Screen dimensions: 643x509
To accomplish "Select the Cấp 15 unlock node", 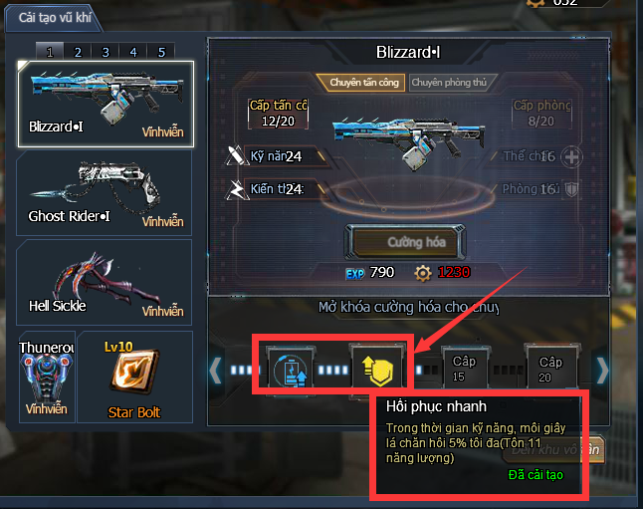I will 465,368.
